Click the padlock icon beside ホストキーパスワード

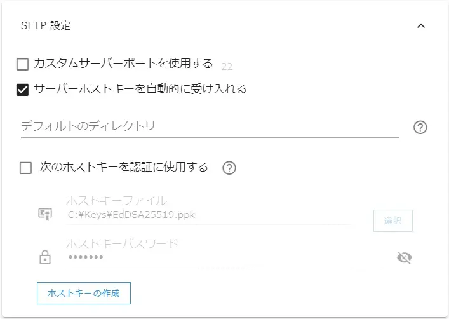45,257
